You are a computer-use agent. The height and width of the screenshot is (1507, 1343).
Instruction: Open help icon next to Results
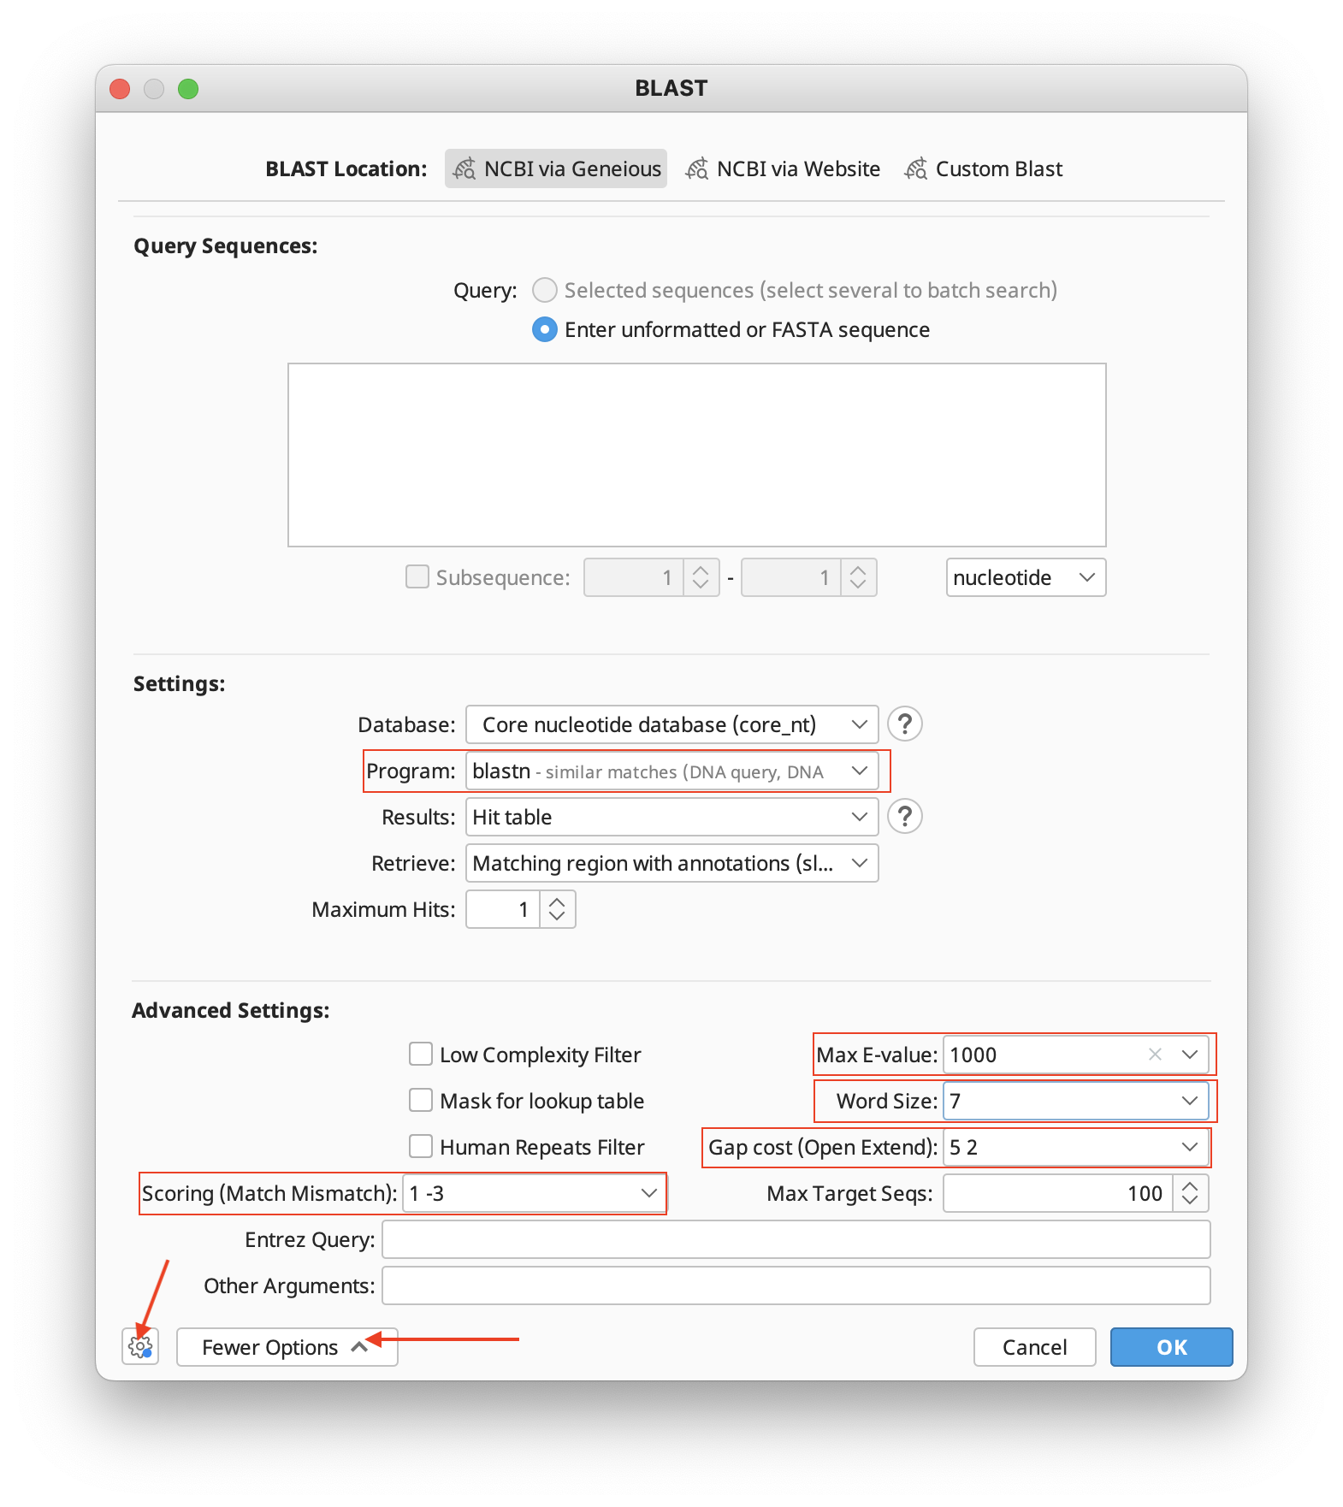(904, 817)
